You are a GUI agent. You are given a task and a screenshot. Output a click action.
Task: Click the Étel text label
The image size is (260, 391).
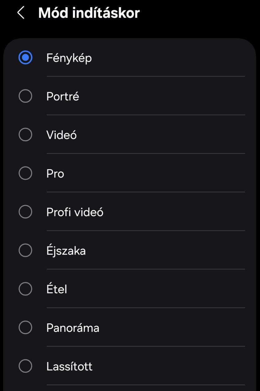57,289
